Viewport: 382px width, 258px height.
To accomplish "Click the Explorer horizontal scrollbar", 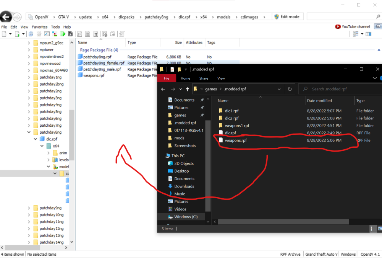I will (x=283, y=222).
